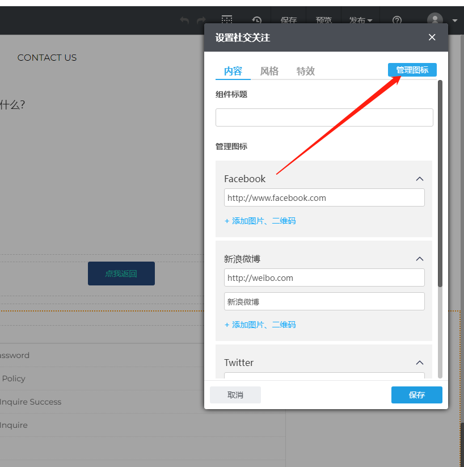Click the 管理图标 button
The image size is (464, 467).
[x=412, y=70]
